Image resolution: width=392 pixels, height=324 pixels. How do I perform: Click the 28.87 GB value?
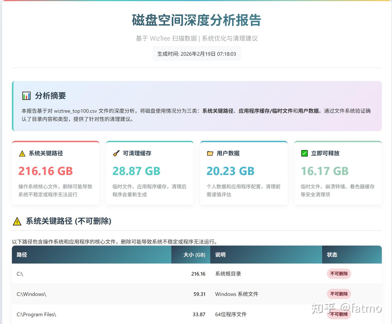(x=136, y=171)
